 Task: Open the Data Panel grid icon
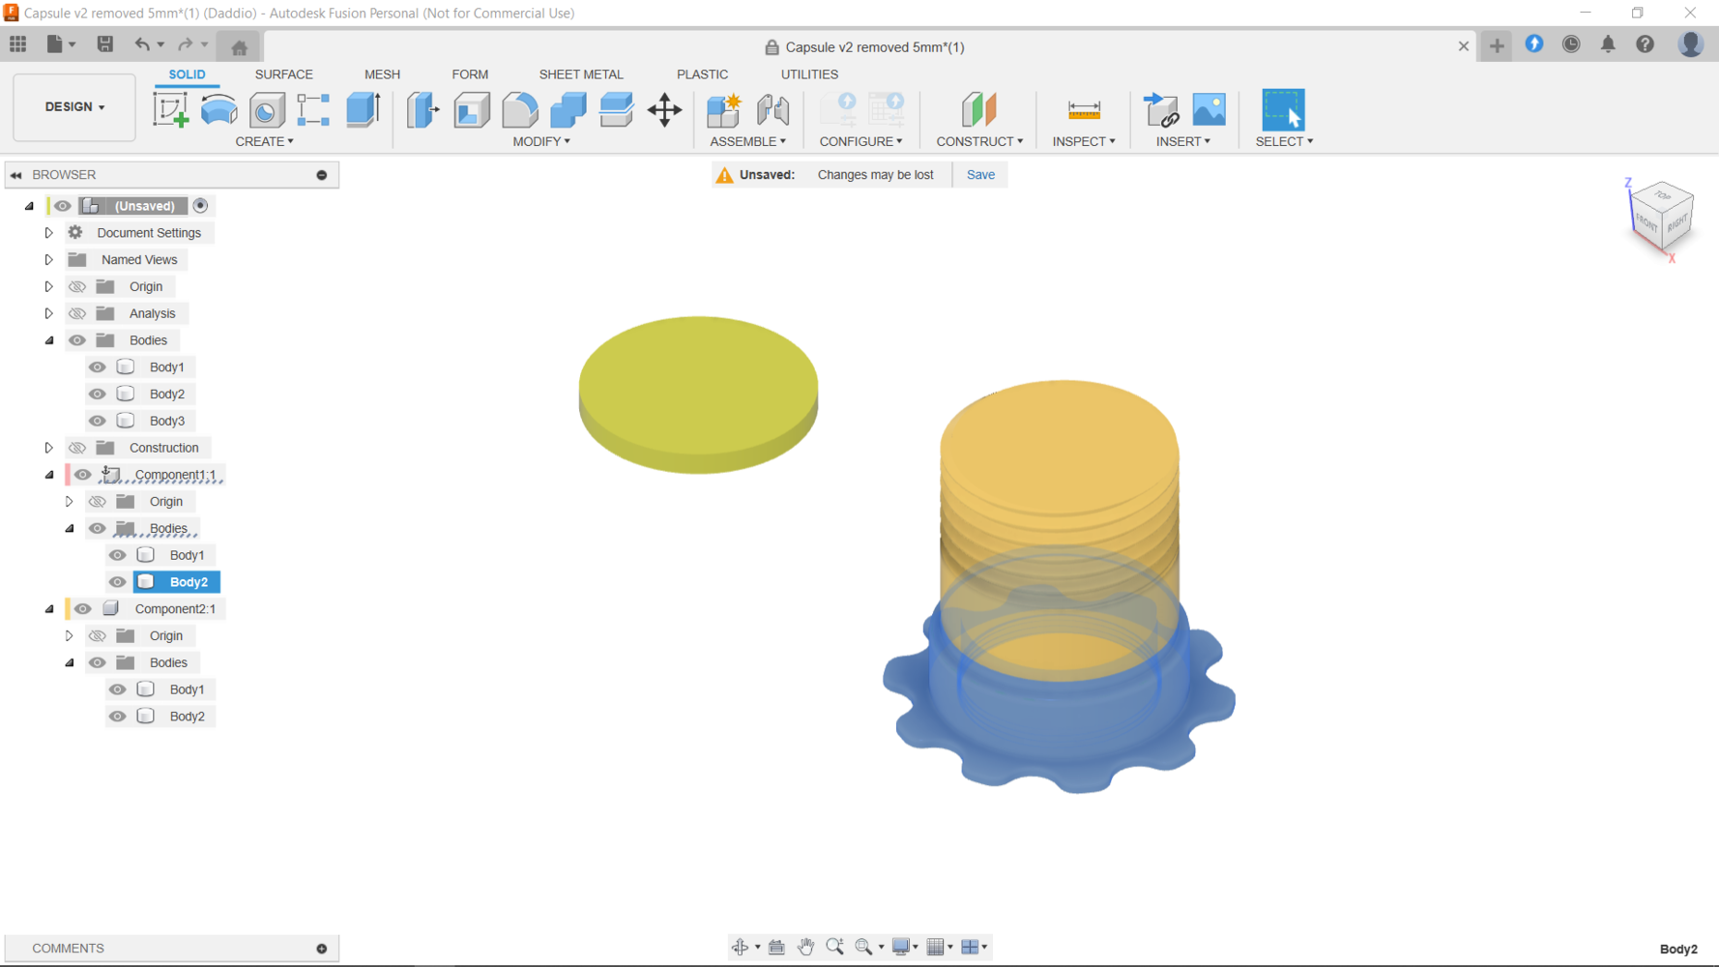[x=18, y=44]
